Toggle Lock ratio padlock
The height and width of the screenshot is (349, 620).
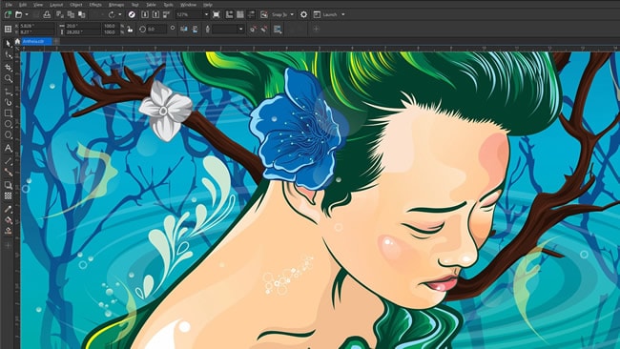click(130, 29)
